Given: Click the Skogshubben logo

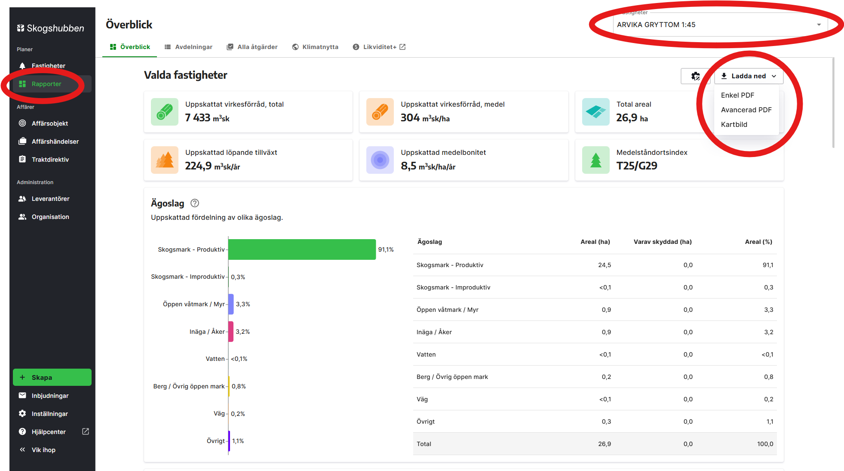Looking at the screenshot, I should [51, 28].
